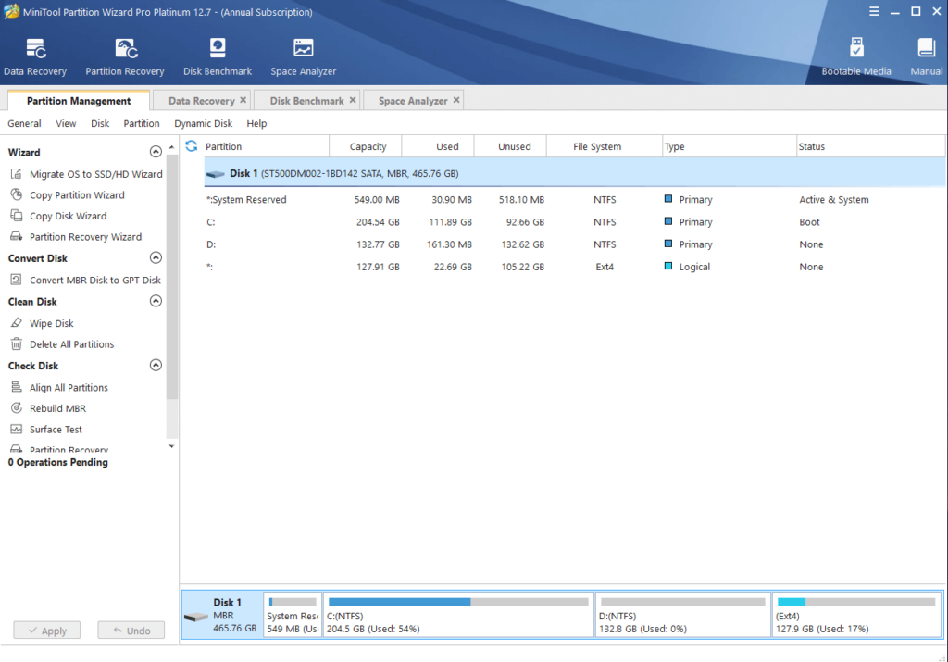948x662 pixels.
Task: Open the hamburger menu in title bar
Action: (x=874, y=11)
